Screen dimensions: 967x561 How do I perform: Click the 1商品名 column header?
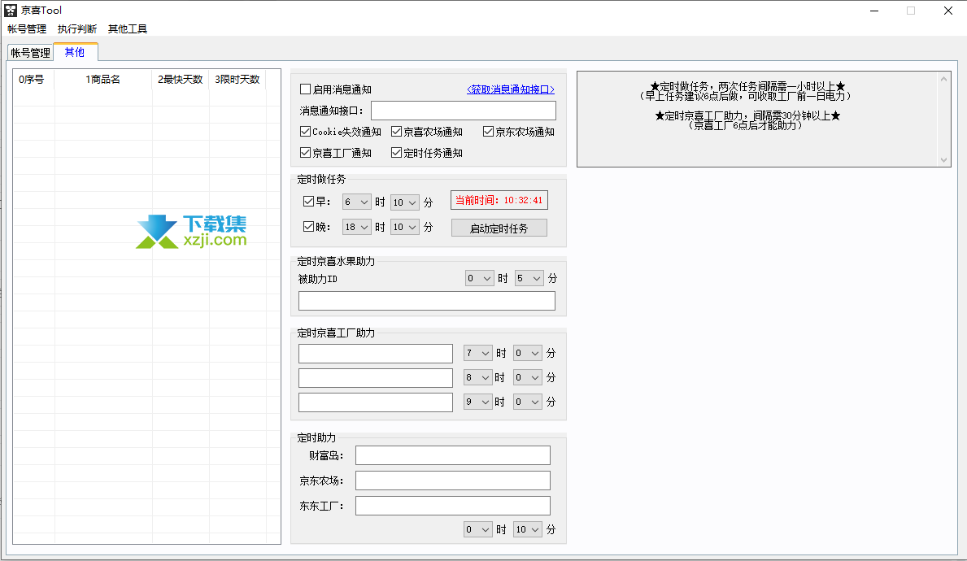click(x=103, y=80)
